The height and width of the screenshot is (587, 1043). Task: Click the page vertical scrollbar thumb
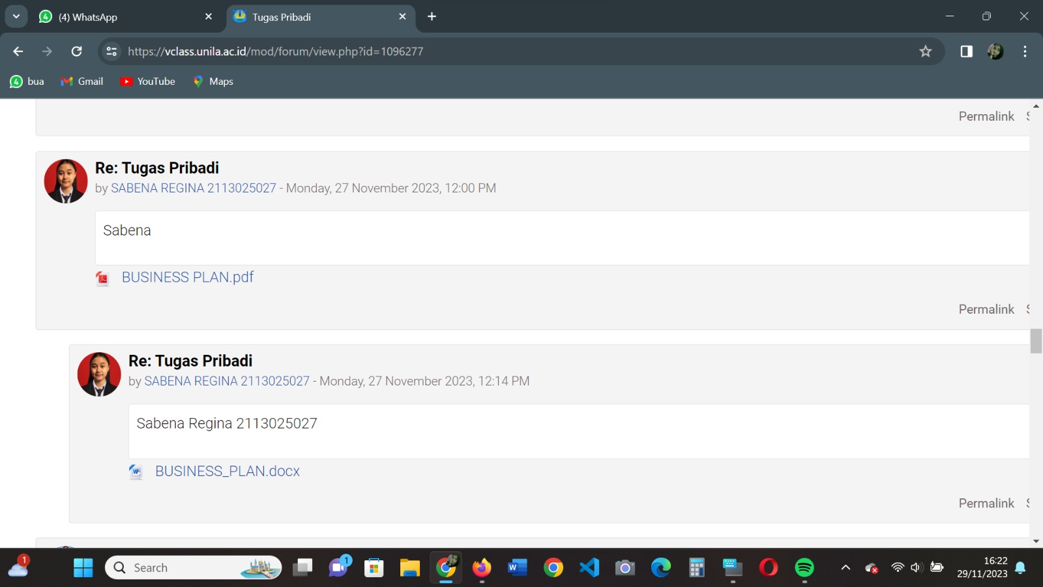coord(1036,341)
